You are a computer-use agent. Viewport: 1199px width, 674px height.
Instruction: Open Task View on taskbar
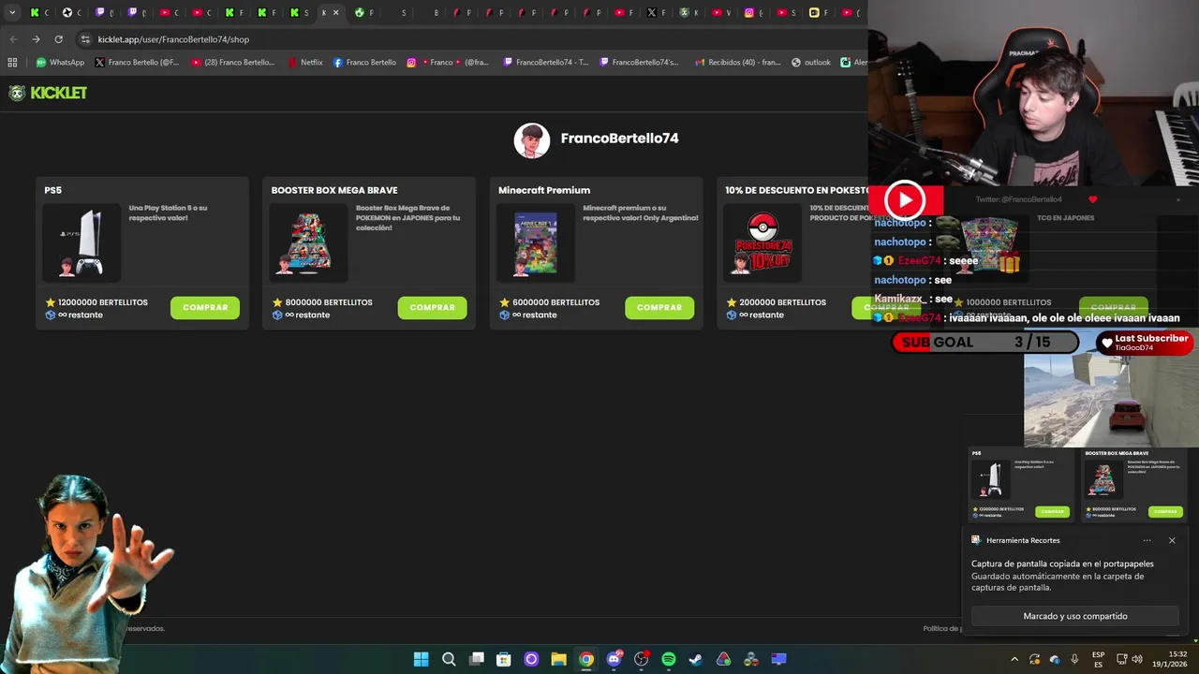(476, 659)
